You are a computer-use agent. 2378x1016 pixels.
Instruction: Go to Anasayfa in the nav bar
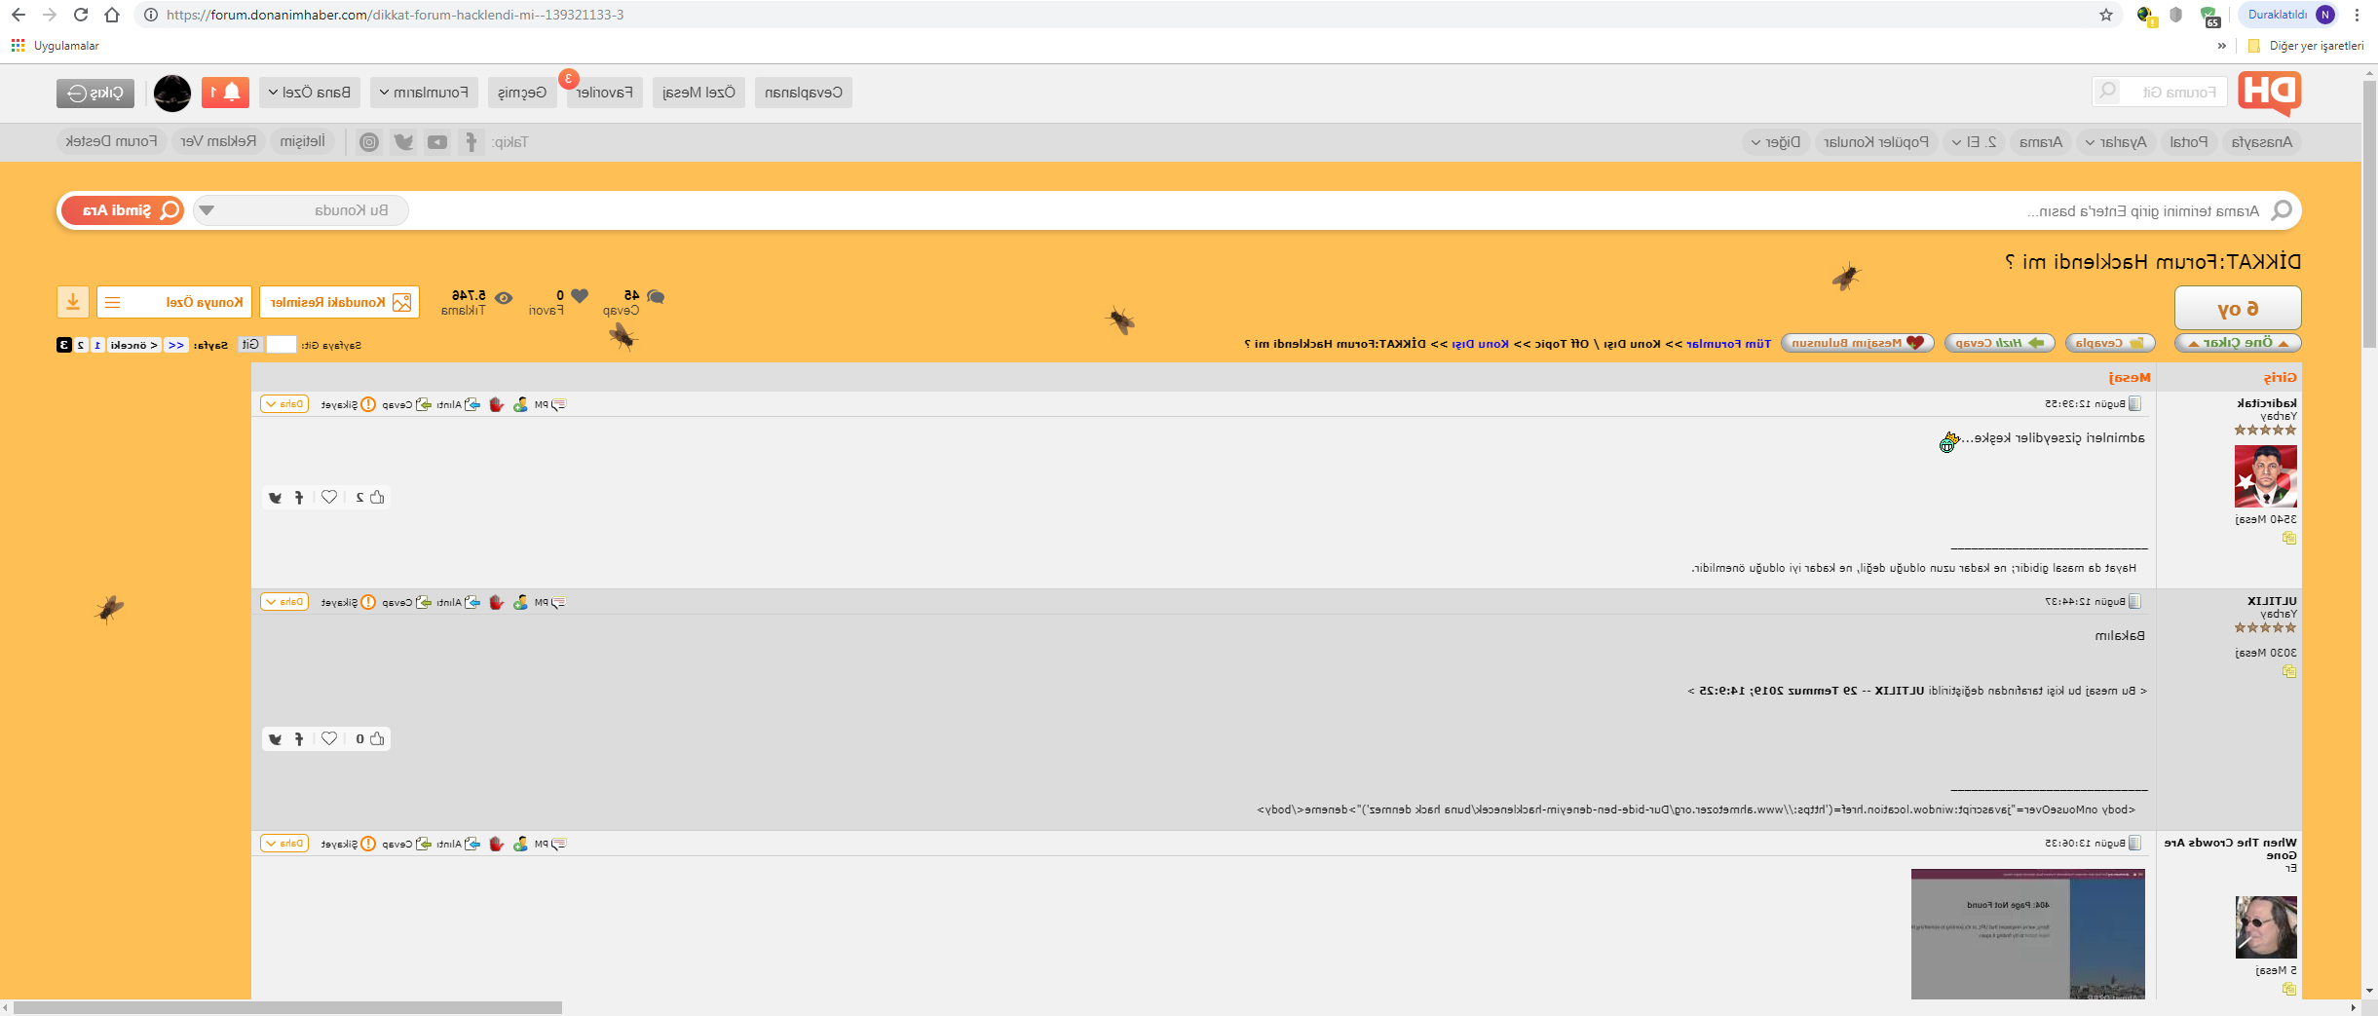coord(2262,142)
